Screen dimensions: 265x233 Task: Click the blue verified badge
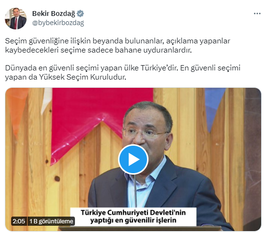[x=80, y=14]
